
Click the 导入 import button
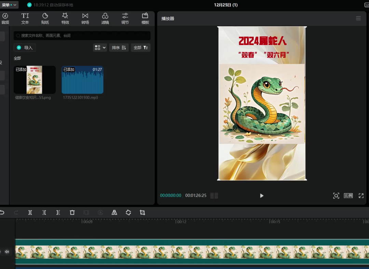click(x=25, y=48)
